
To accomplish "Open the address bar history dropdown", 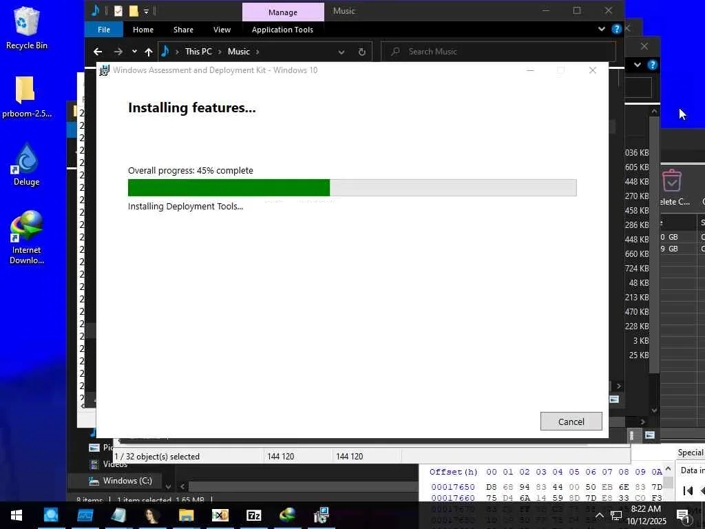I will pyautogui.click(x=341, y=52).
